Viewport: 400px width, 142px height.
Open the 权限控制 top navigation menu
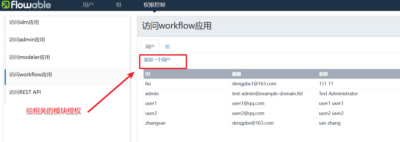[154, 5]
